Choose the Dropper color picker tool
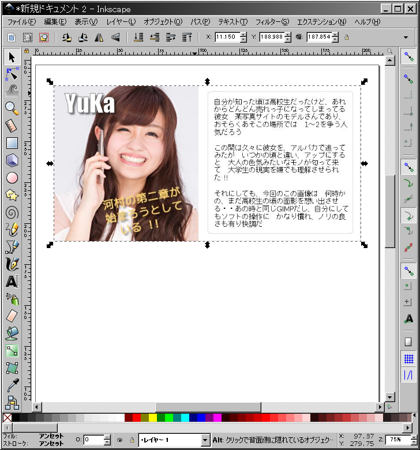 tap(12, 385)
